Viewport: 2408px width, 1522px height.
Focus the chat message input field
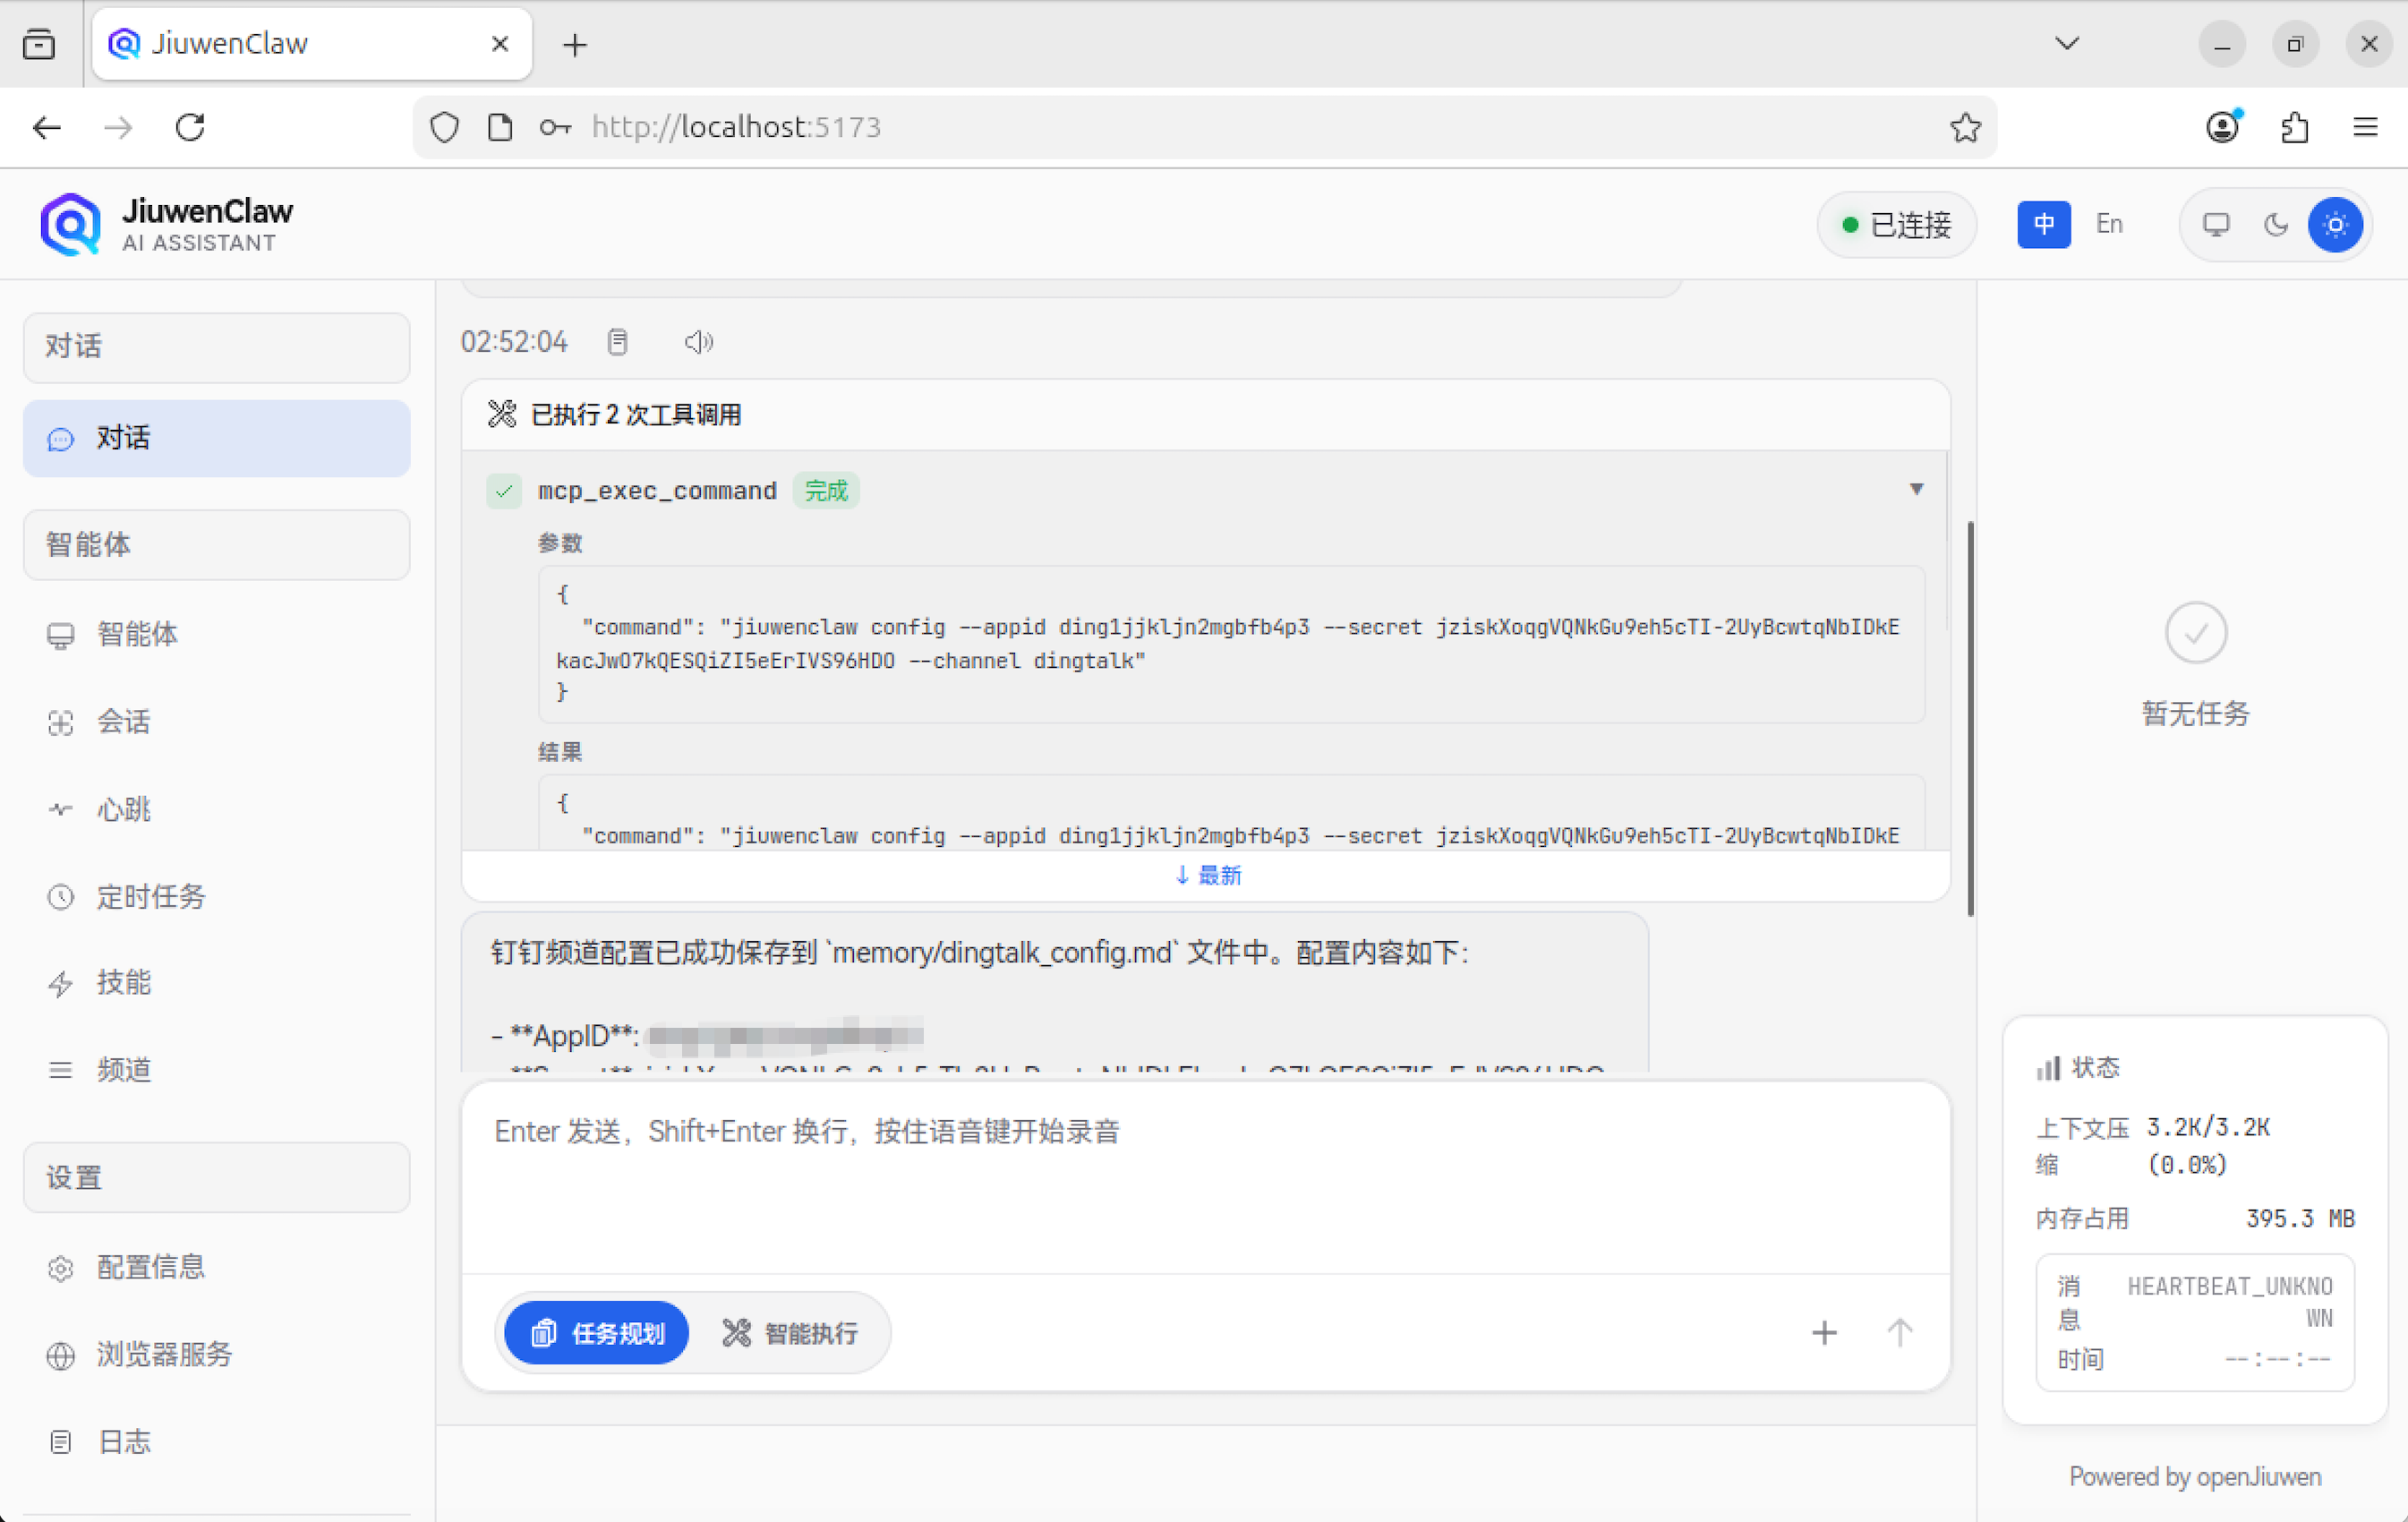tap(1200, 1180)
